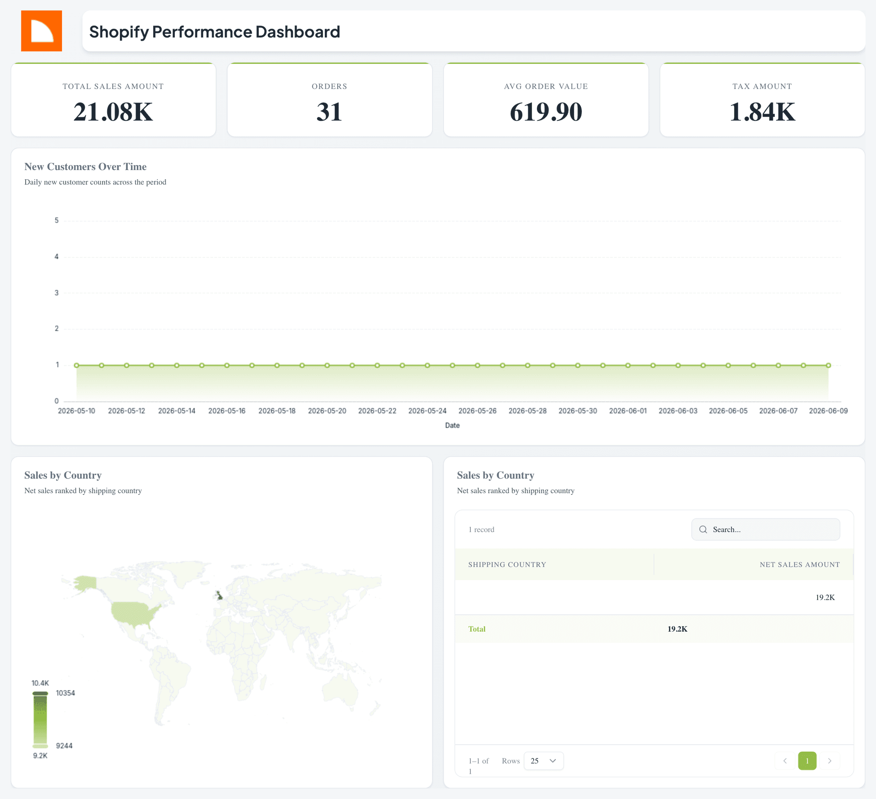
Task: Click the United Kingdom on the map
Action: click(x=219, y=595)
